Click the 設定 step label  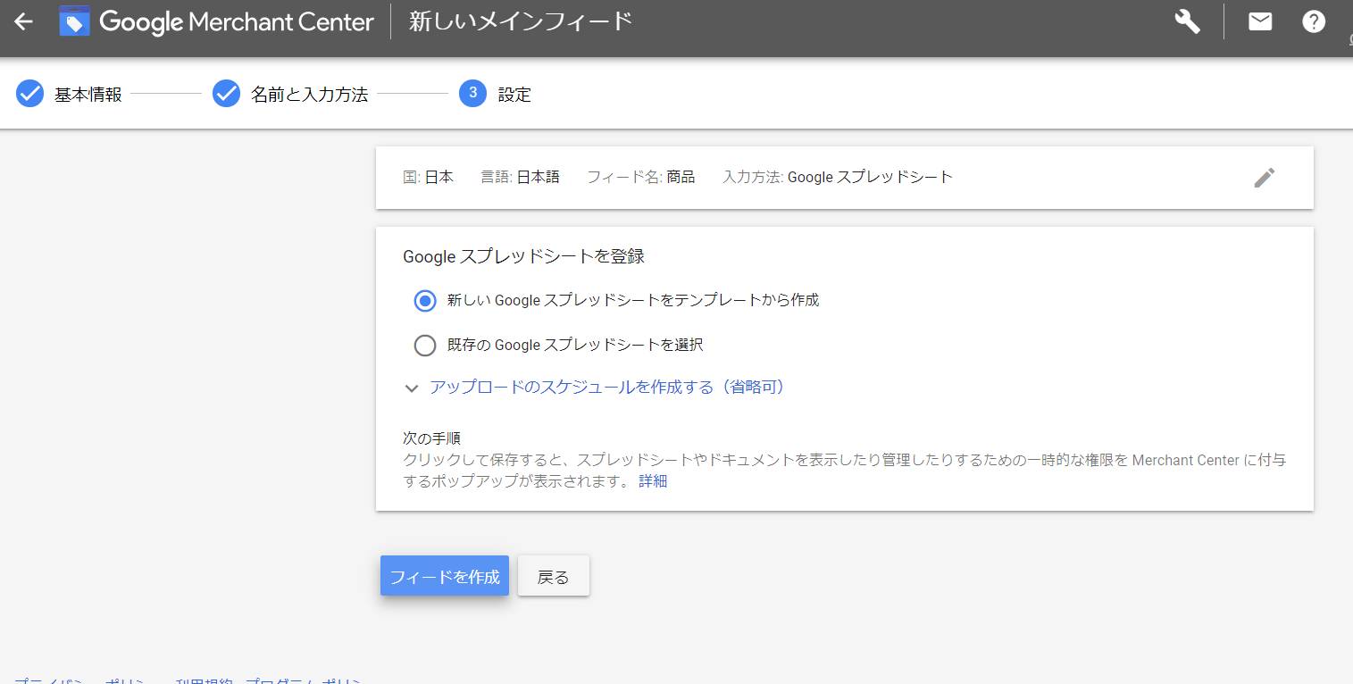click(514, 95)
